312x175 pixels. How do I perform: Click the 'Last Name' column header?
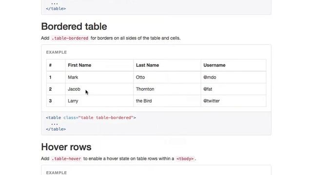coord(167,65)
